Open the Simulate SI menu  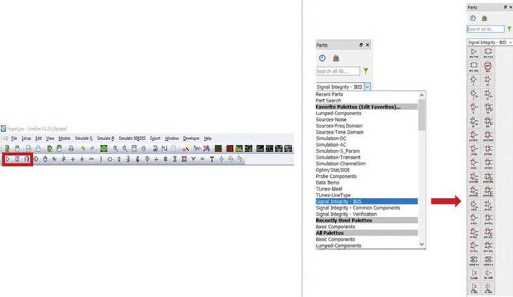(x=83, y=138)
